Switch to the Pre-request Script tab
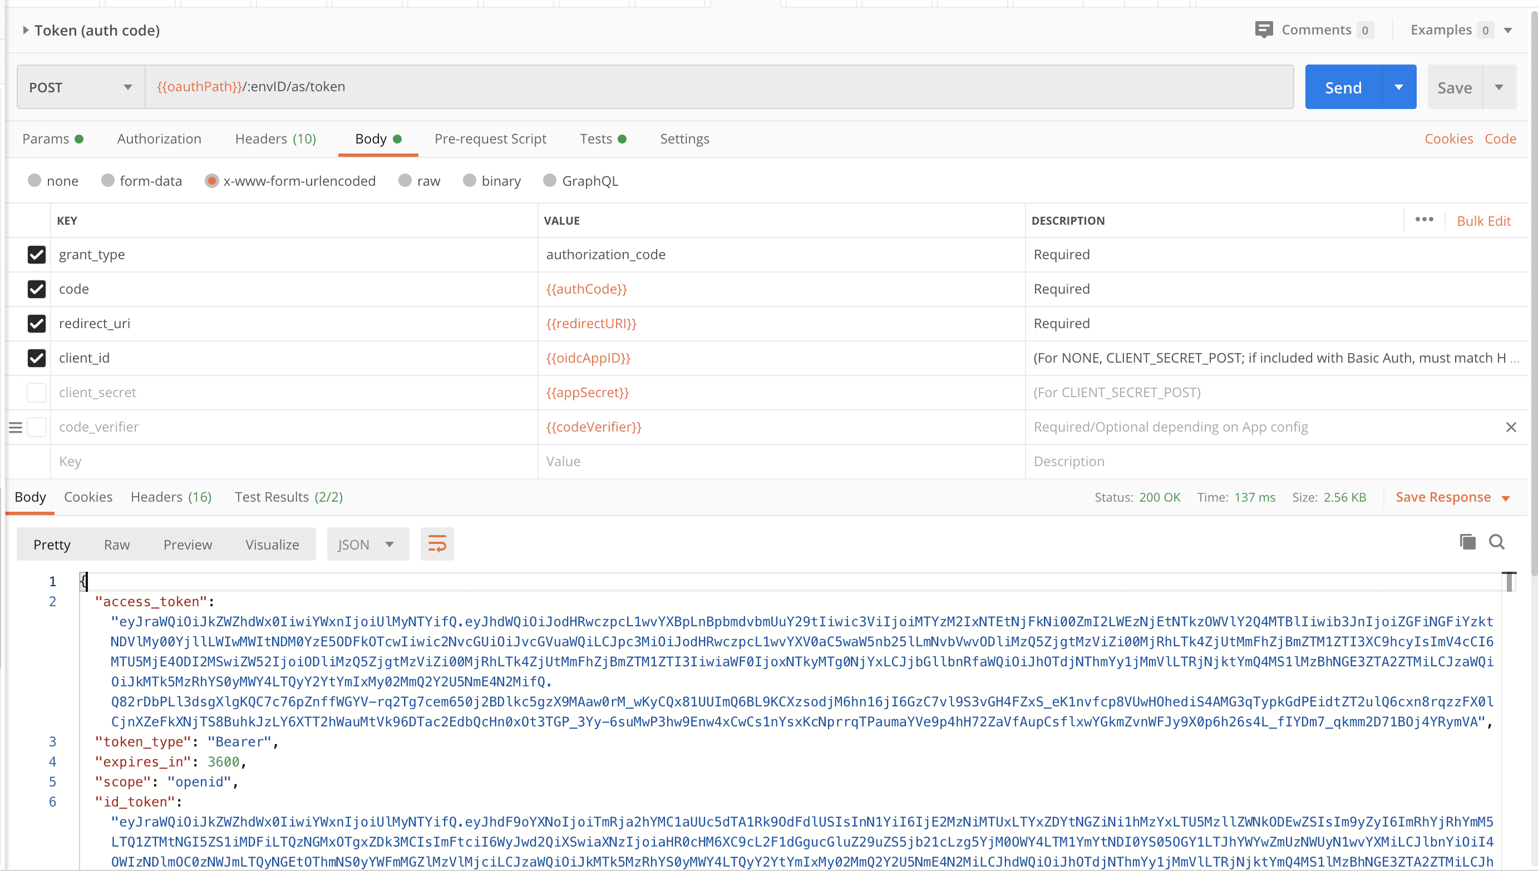The image size is (1538, 871). point(490,139)
